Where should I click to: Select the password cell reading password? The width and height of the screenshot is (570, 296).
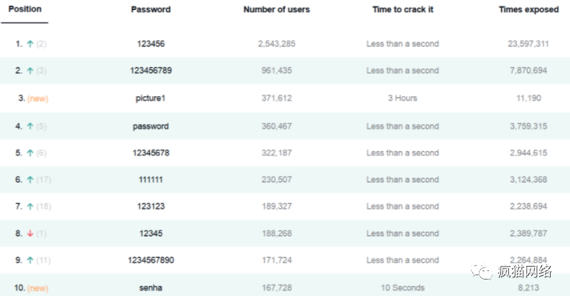[151, 126]
